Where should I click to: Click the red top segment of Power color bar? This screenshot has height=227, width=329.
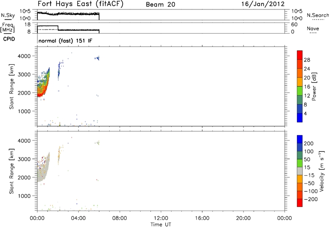pos(300,55)
